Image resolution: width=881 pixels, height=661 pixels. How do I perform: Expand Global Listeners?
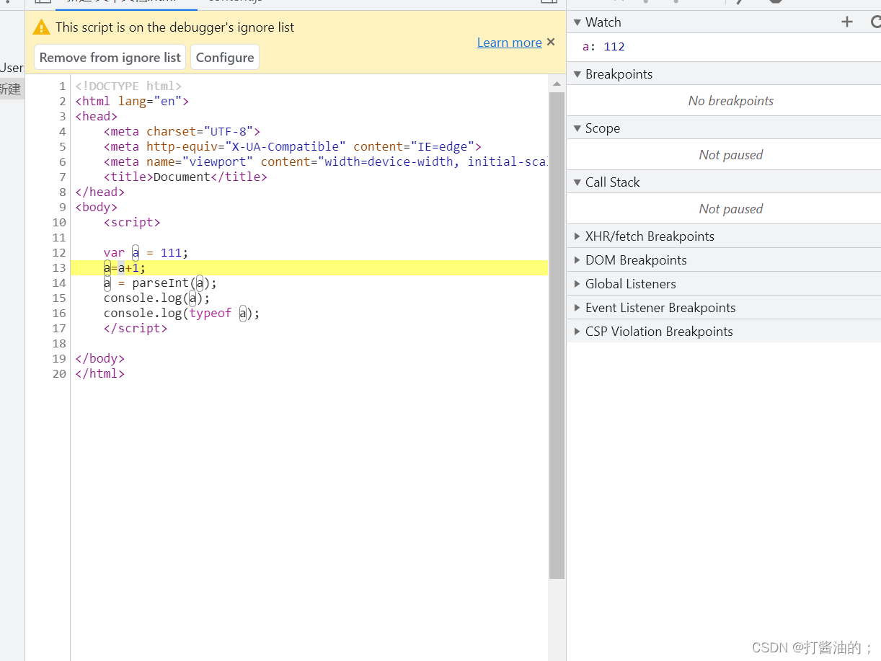[576, 283]
